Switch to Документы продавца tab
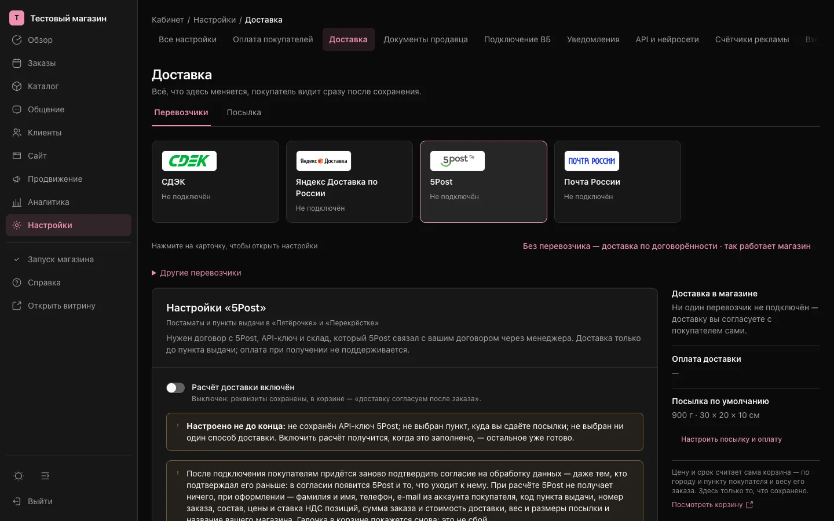834x521 pixels. (426, 39)
